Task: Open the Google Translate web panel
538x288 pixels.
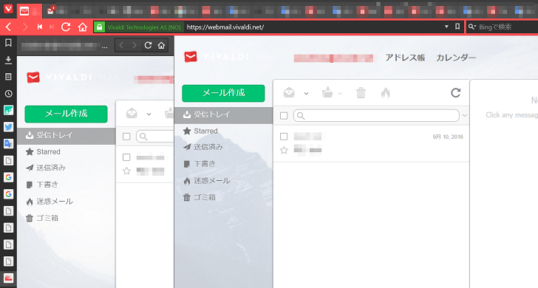Action: [8, 143]
